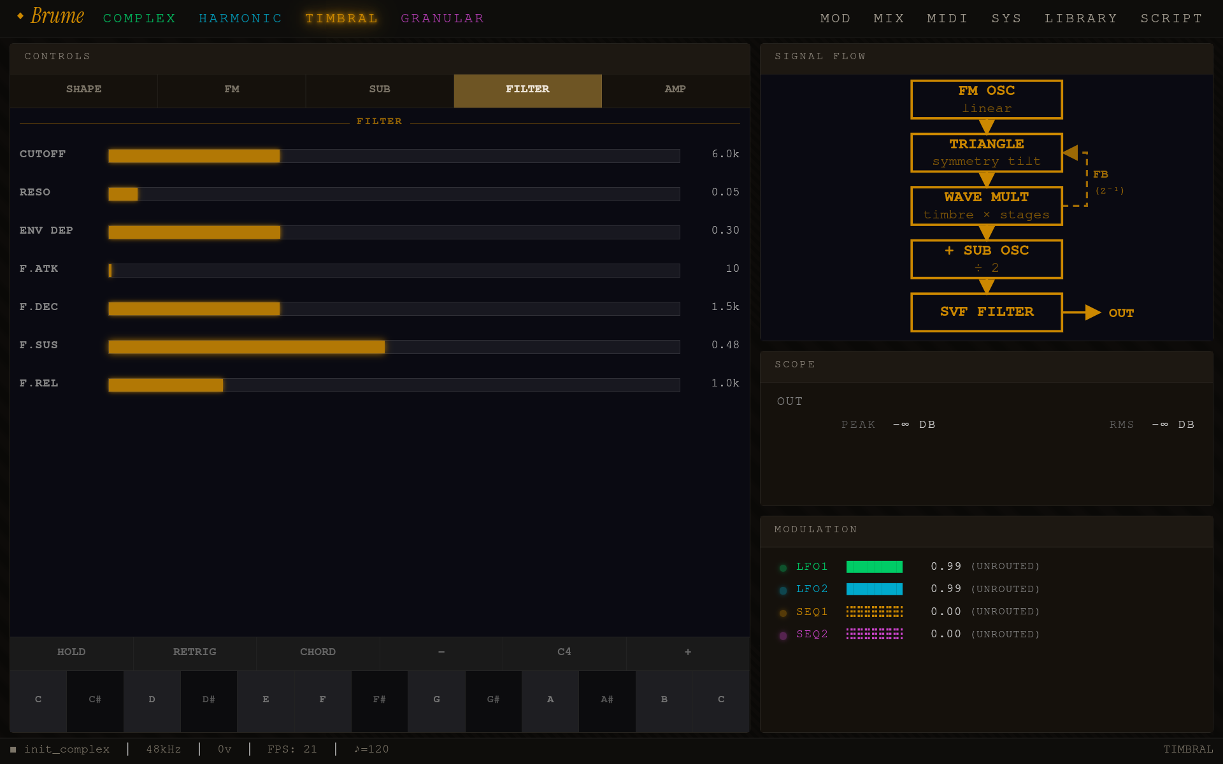
Task: Collapse the SIGNAL FLOW panel header
Action: point(820,56)
